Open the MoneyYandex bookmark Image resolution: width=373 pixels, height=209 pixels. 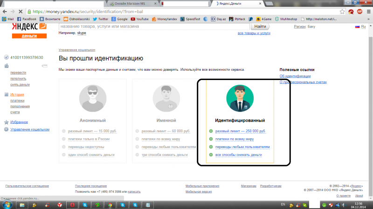165,19
